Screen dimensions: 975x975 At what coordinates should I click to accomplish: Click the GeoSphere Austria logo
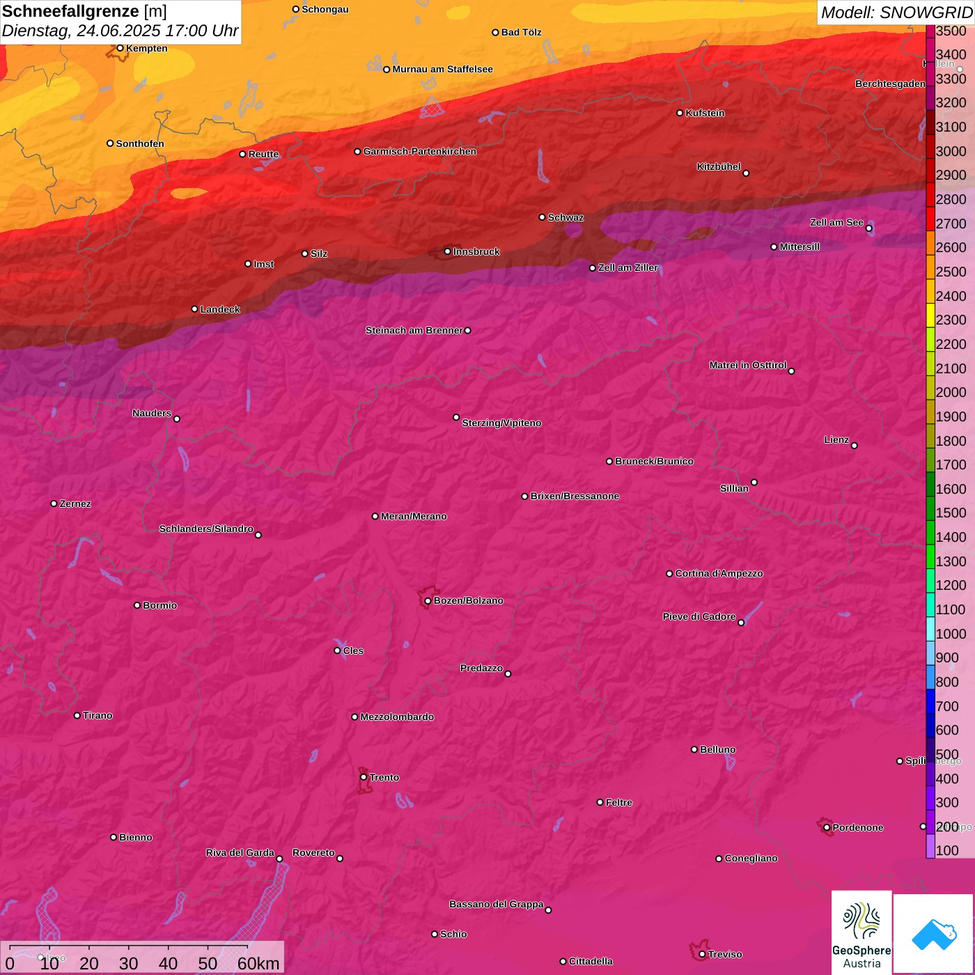[x=861, y=933]
